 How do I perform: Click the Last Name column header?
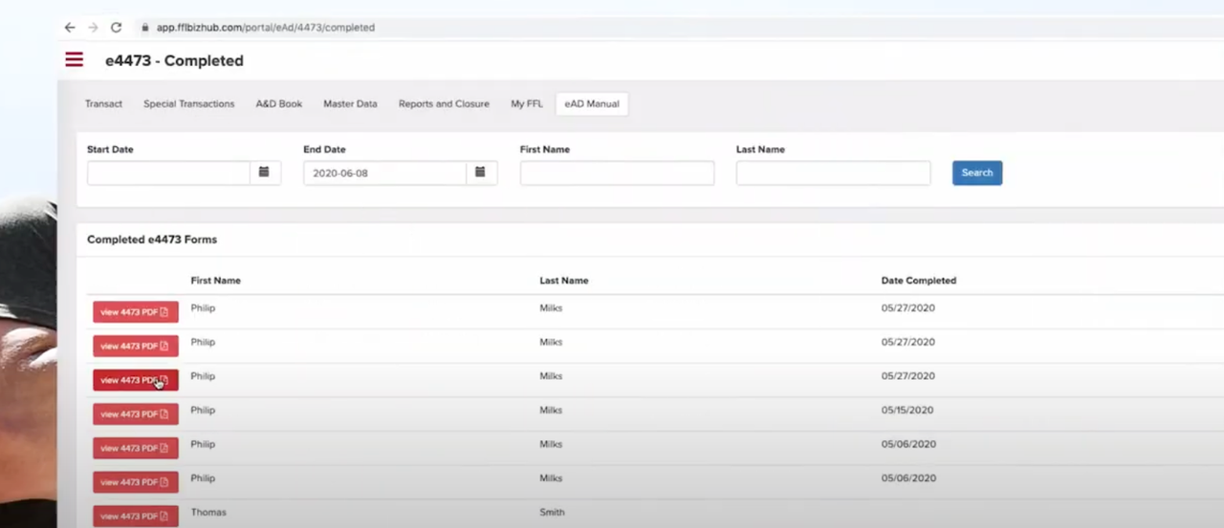563,281
